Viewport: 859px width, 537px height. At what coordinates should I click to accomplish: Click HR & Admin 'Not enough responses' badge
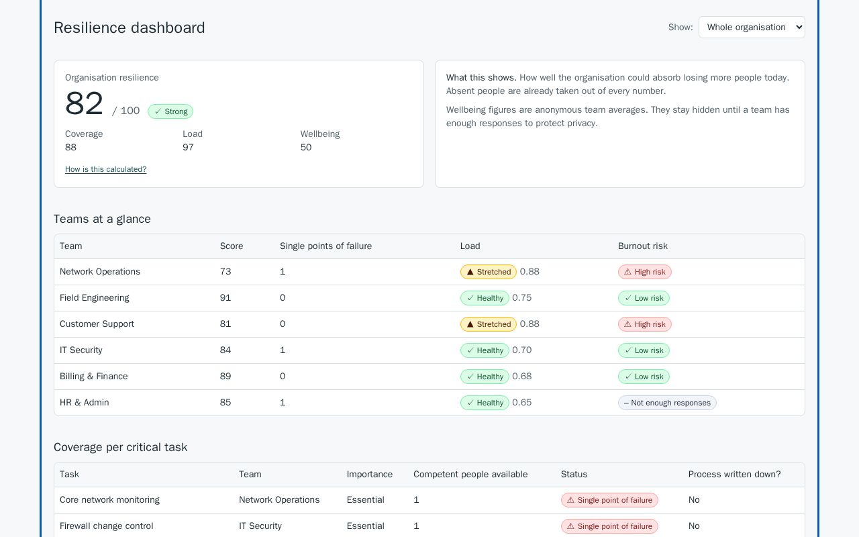[x=667, y=403]
